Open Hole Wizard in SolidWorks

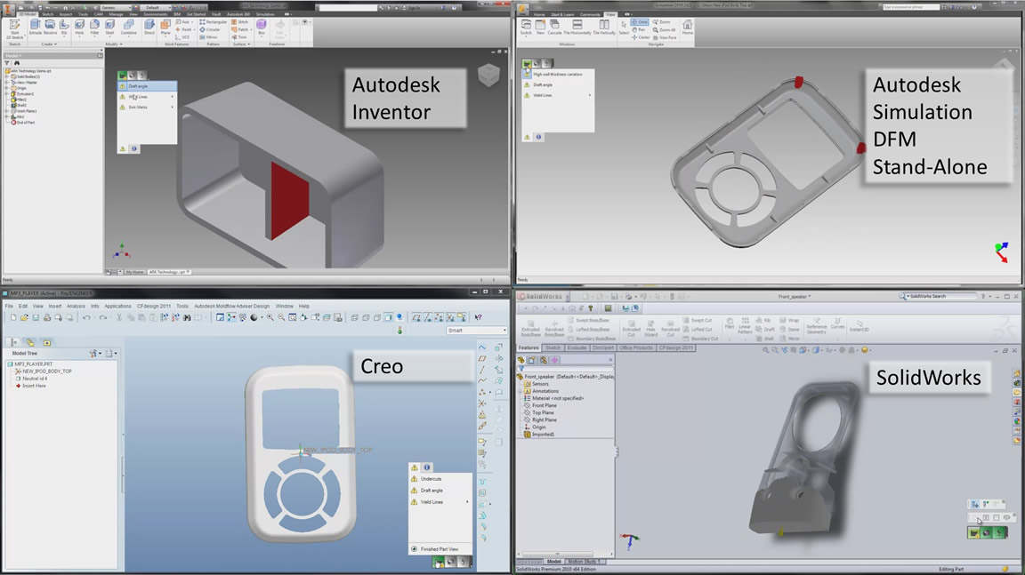click(650, 328)
